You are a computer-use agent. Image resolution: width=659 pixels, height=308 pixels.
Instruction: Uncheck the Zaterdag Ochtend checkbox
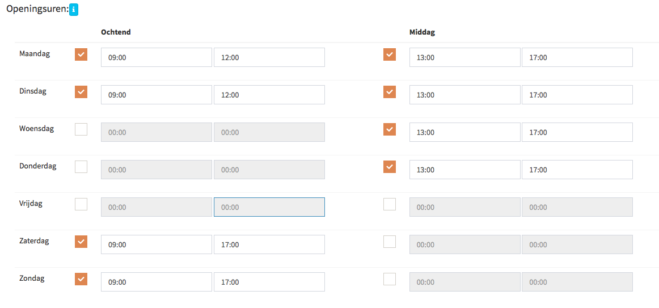click(x=81, y=242)
